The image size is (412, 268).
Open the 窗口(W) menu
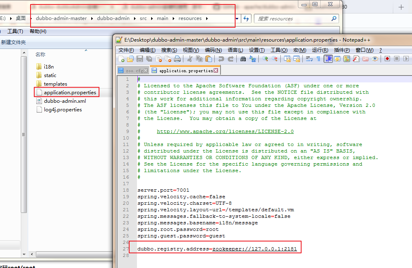[x=364, y=50]
